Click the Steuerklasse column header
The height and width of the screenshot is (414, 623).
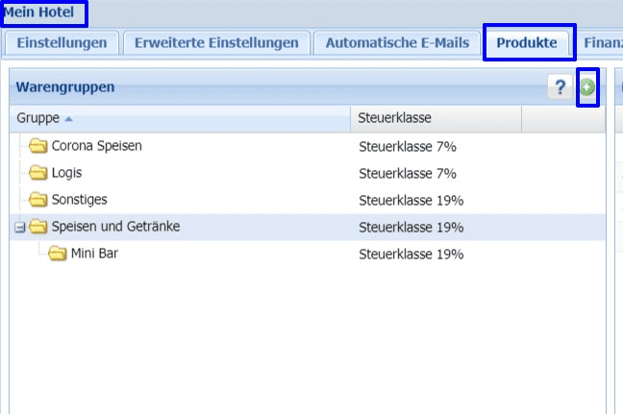tap(394, 118)
